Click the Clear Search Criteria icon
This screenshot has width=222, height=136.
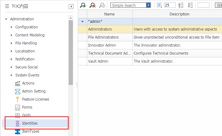pos(92,5)
